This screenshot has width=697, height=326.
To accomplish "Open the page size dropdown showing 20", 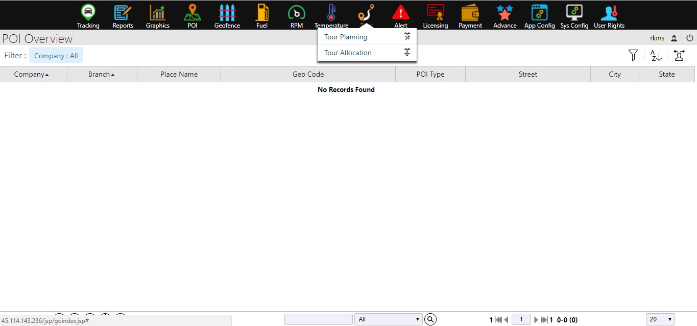I will click(660, 319).
